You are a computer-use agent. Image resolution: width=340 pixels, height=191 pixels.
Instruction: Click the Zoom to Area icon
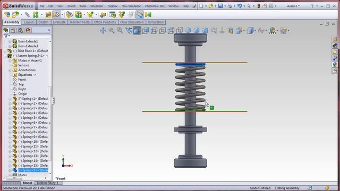[x=120, y=31]
